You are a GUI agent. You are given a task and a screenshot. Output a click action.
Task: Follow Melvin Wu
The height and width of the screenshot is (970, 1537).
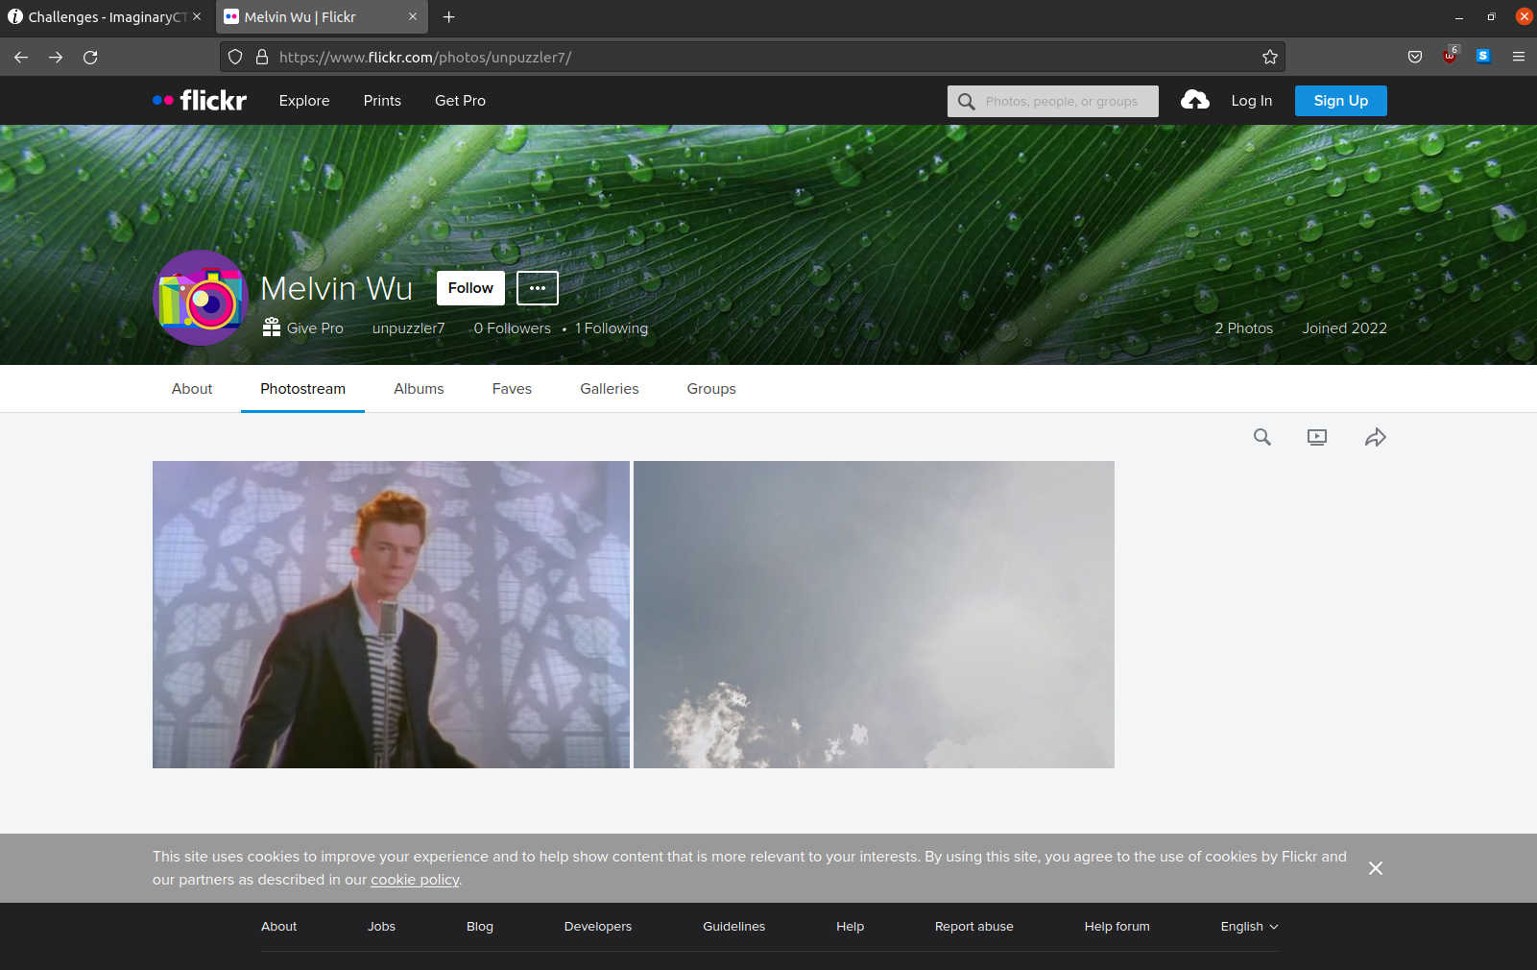(470, 288)
